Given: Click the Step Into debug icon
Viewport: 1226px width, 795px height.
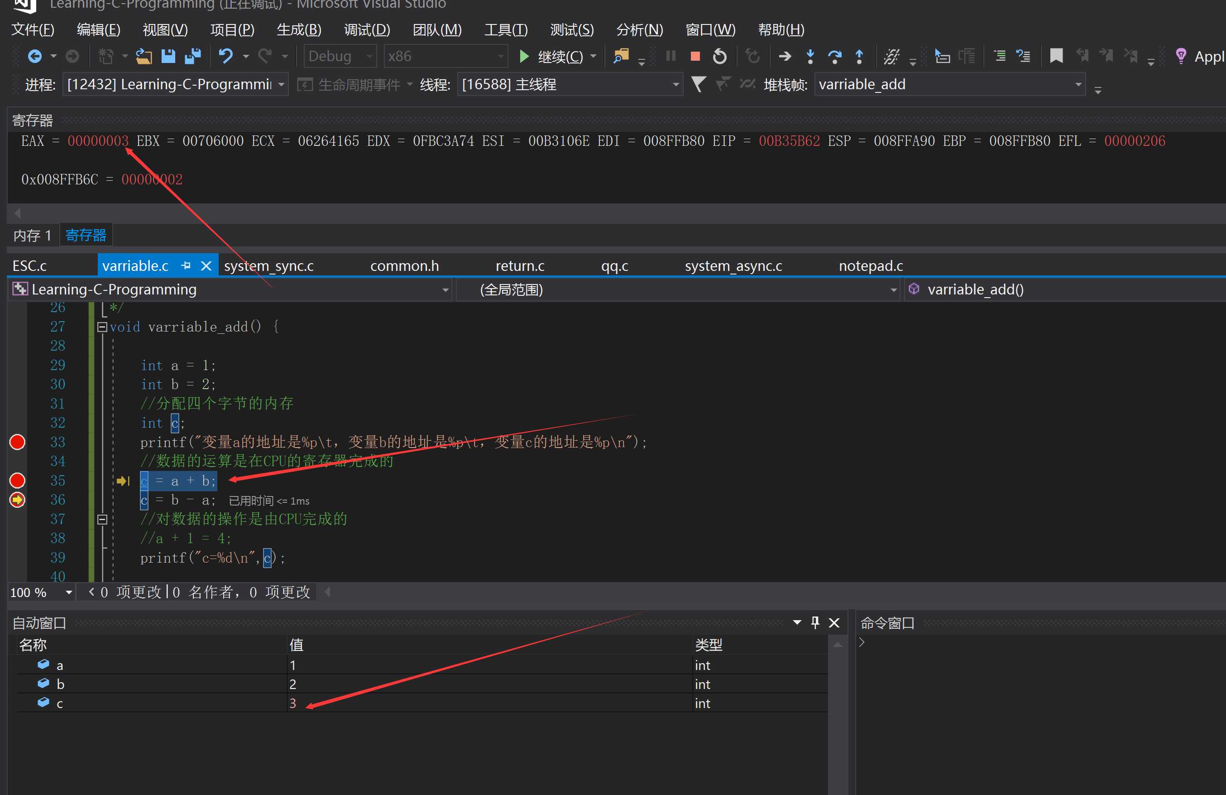Looking at the screenshot, I should coord(810,56).
